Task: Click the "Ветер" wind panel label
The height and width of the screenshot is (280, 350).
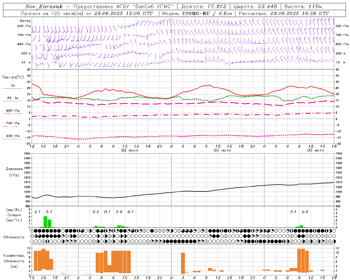Action: tap(25, 21)
